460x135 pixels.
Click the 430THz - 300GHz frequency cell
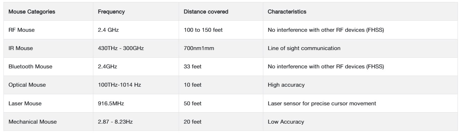(x=136, y=48)
